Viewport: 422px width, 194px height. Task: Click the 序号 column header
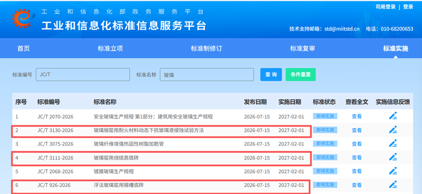(x=20, y=102)
